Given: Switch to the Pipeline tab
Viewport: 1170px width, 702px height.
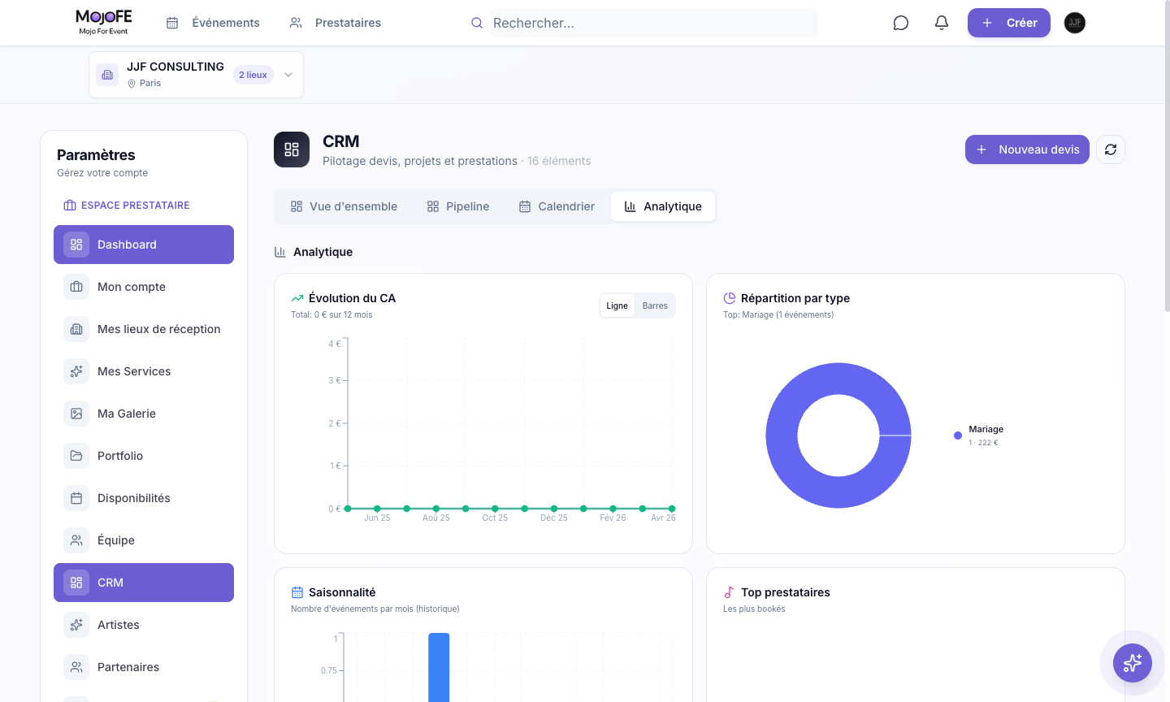Looking at the screenshot, I should 458,206.
